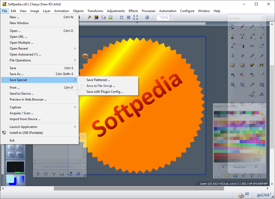Toggle the frame guides toolbar icon
The height and width of the screenshot is (199, 275).
[x=121, y=17]
